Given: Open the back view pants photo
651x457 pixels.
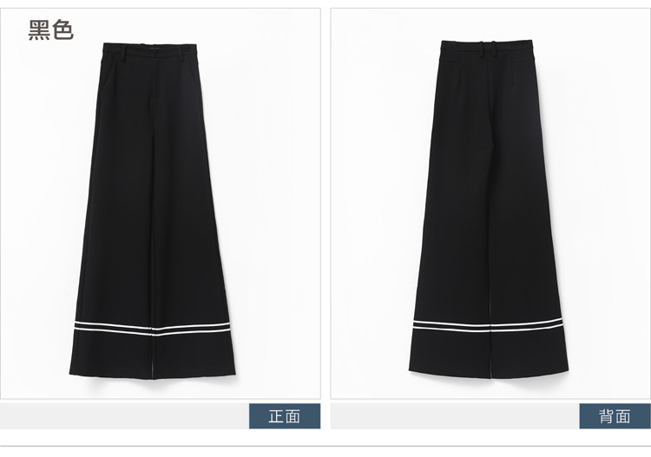Looking at the screenshot, I should [490, 203].
